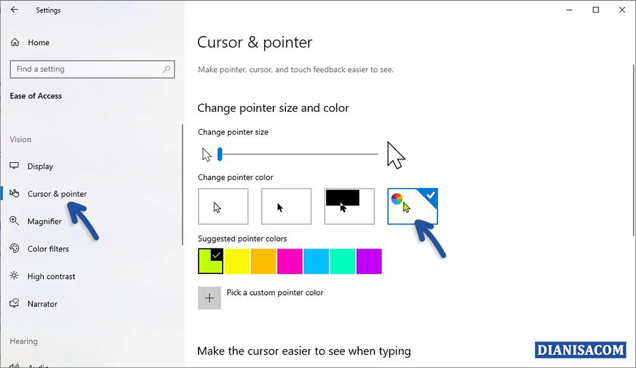This screenshot has height=368, width=636.
Task: Choose the cyan suggested pointer color
Action: coord(316,261)
